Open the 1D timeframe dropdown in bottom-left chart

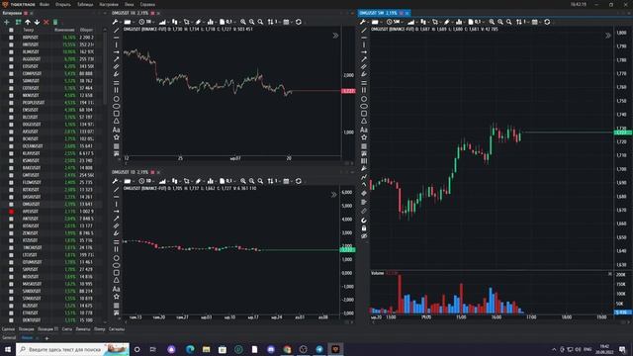[x=147, y=181]
